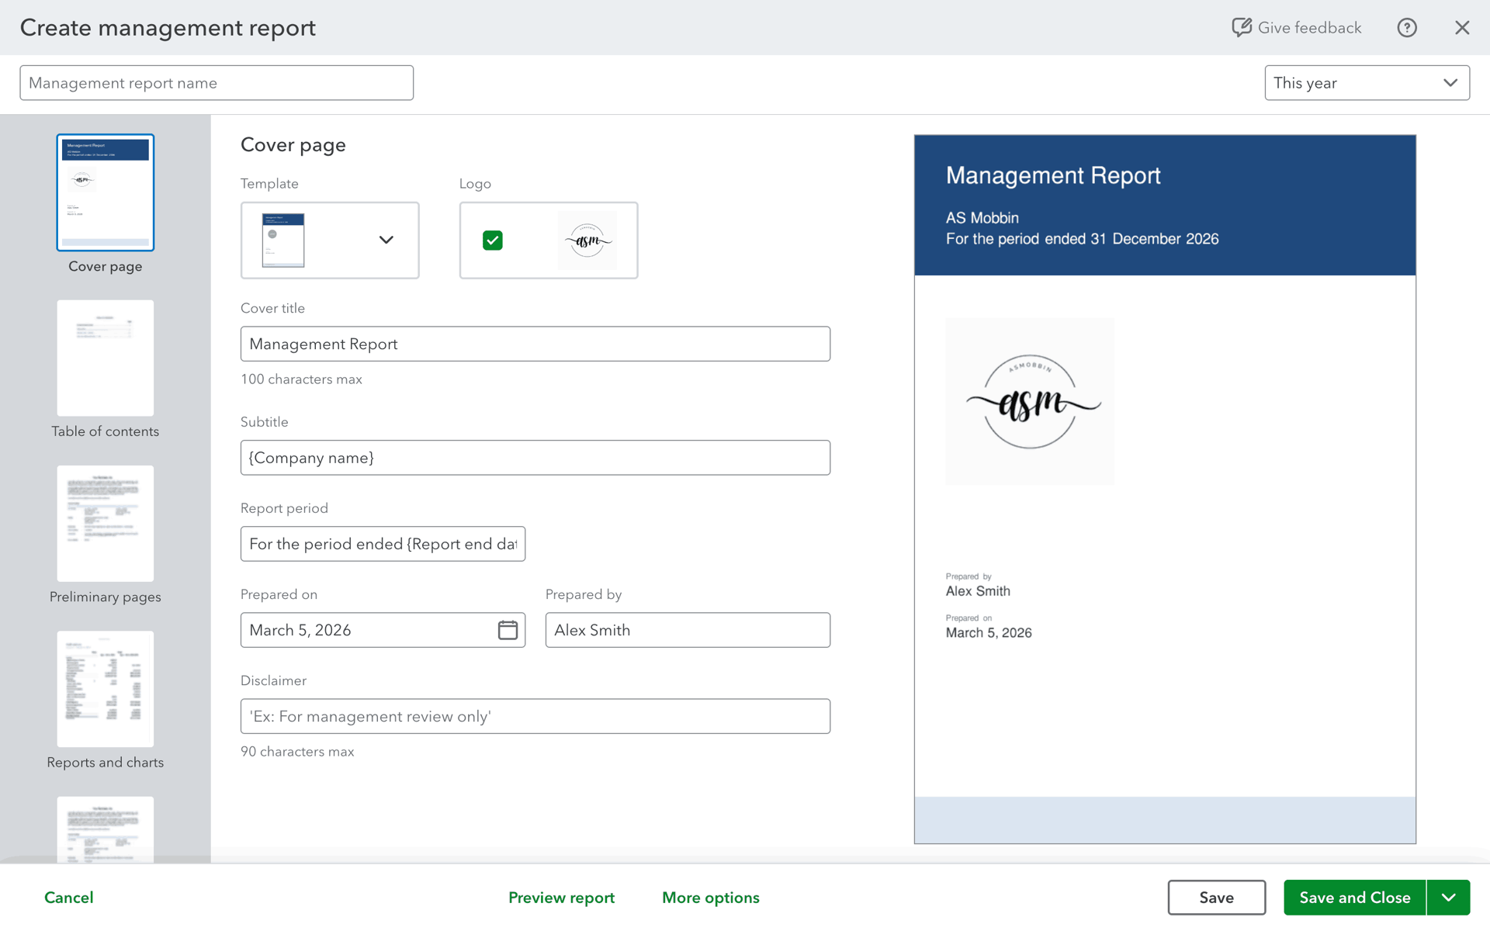Click 'Management Report' heading in preview
Screen dimensions: 1490x931
tap(1053, 175)
